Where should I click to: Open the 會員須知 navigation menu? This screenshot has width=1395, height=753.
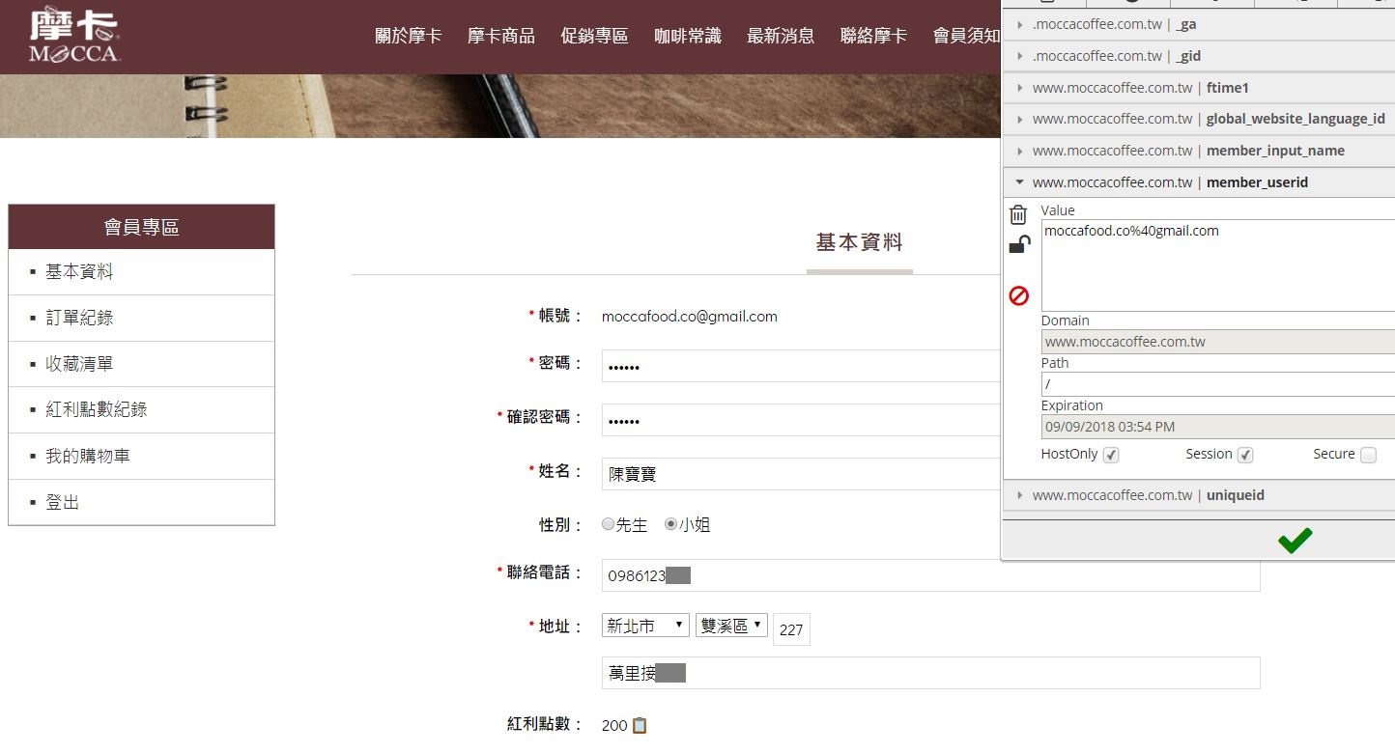pyautogui.click(x=966, y=36)
